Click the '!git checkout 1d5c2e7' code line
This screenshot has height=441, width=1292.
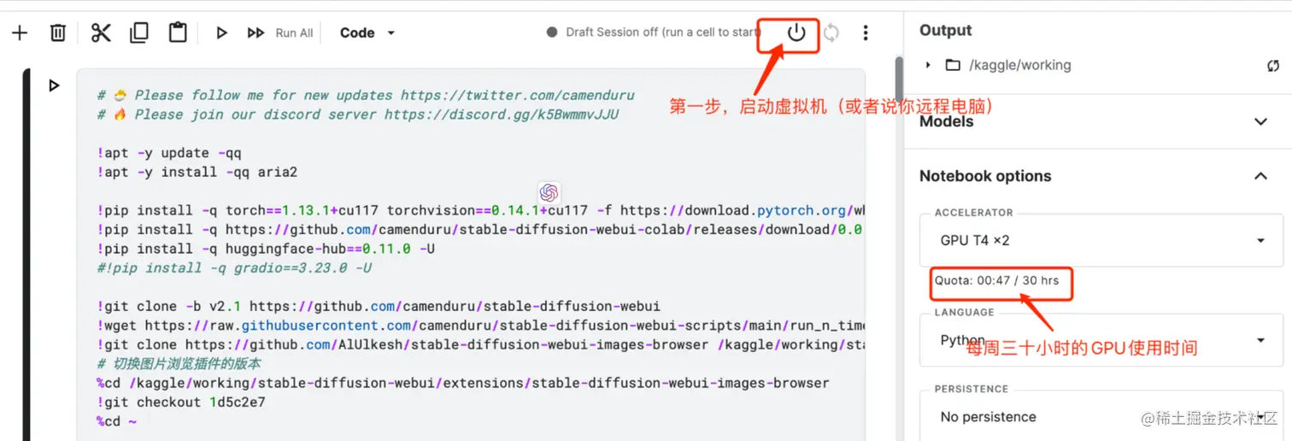[181, 402]
